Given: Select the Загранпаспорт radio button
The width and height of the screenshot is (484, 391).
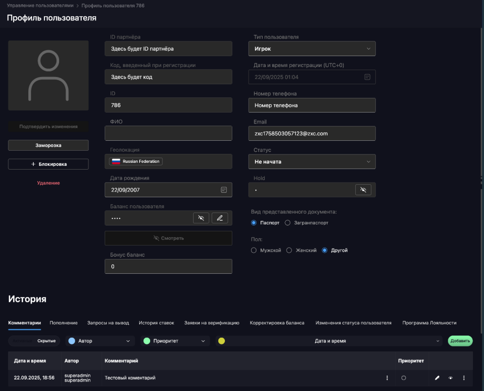Looking at the screenshot, I should click(288, 222).
